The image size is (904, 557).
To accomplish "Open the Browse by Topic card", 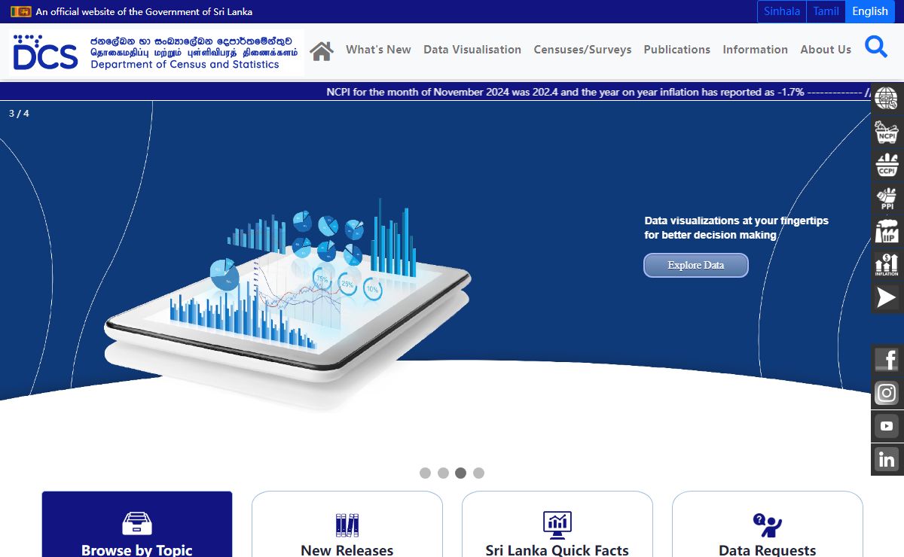I will point(137,525).
